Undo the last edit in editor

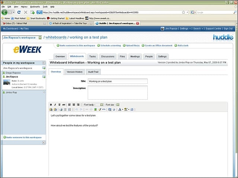pyautogui.click(x=77, y=109)
